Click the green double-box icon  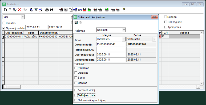click(x=89, y=10)
